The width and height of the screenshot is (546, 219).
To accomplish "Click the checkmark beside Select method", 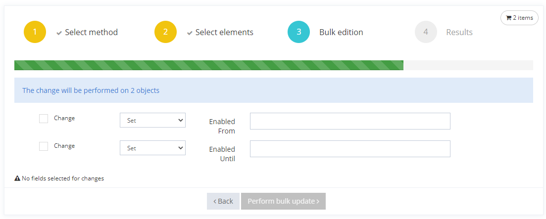I will pyautogui.click(x=59, y=33).
